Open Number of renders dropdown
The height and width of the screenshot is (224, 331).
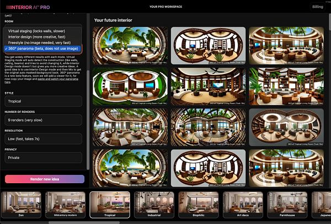pos(43,120)
